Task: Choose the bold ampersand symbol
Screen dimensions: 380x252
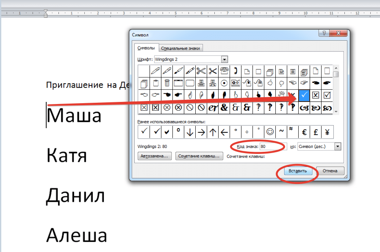Action: point(224,107)
